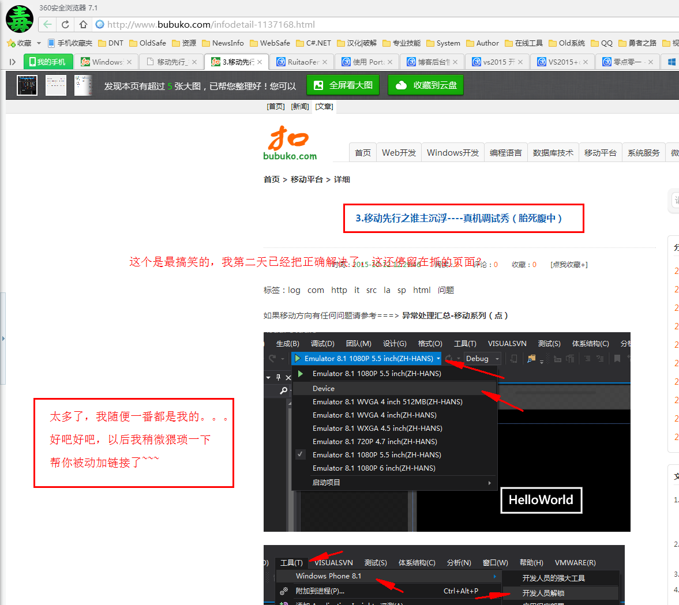Image resolution: width=679 pixels, height=605 pixels.
Task: Open 移动平台 navigation menu
Action: (600, 152)
